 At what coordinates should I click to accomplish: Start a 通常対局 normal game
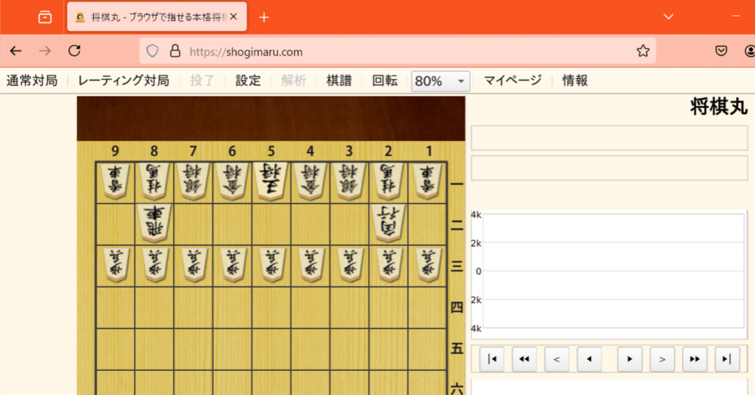32,81
